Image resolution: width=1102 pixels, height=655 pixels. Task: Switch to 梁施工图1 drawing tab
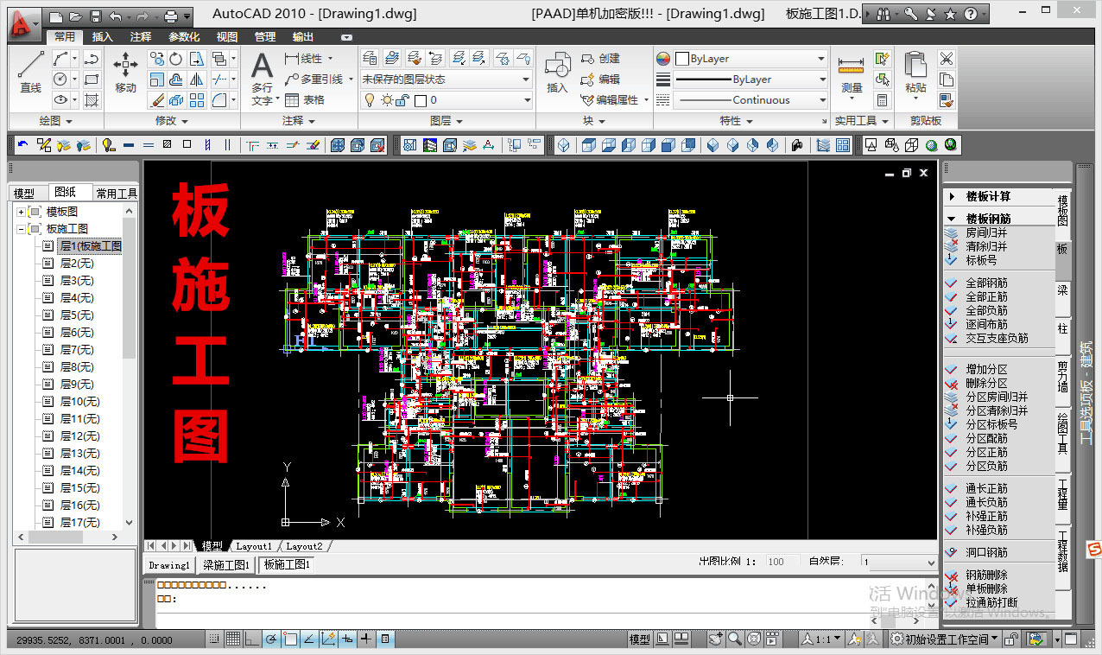pos(226,564)
